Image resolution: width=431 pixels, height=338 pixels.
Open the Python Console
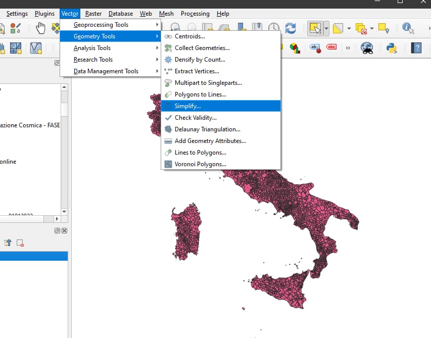pyautogui.click(x=391, y=47)
